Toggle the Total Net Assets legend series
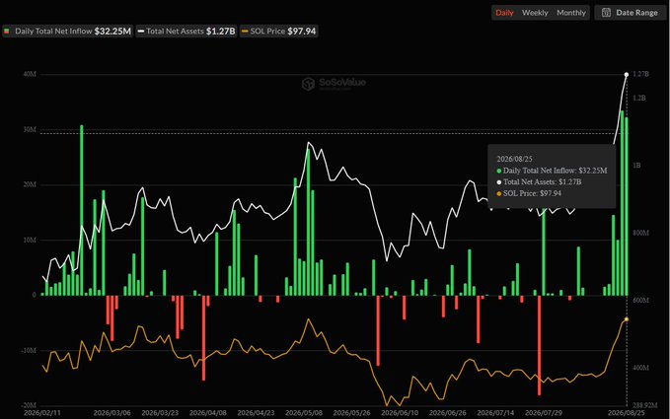The image size is (670, 419). click(x=186, y=32)
